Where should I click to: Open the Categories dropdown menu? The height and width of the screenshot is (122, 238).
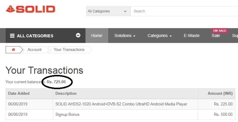[160, 36]
